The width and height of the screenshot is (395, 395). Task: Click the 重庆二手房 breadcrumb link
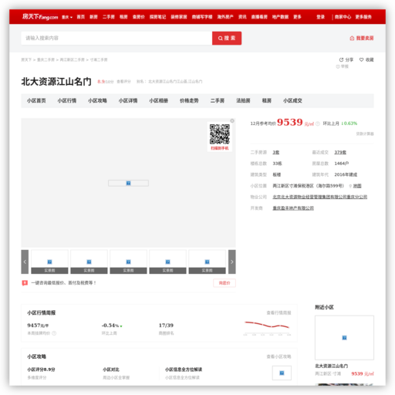[46, 59]
